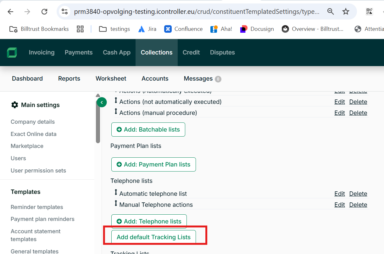Reload the page with refresh icon
The image size is (384, 254).
tap(44, 12)
